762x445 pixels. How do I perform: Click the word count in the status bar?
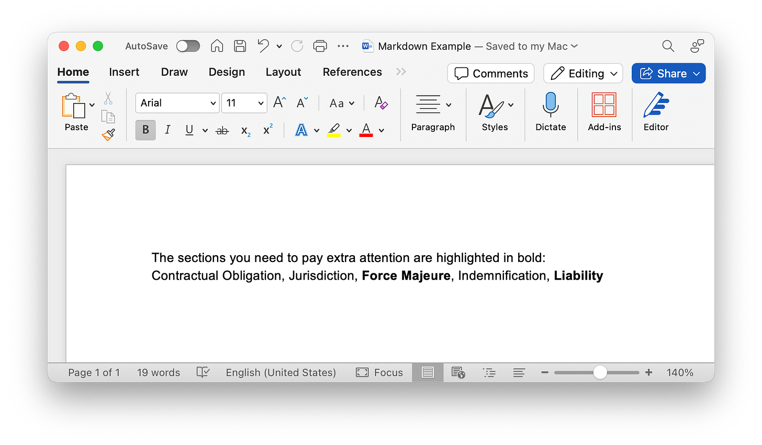(x=158, y=372)
